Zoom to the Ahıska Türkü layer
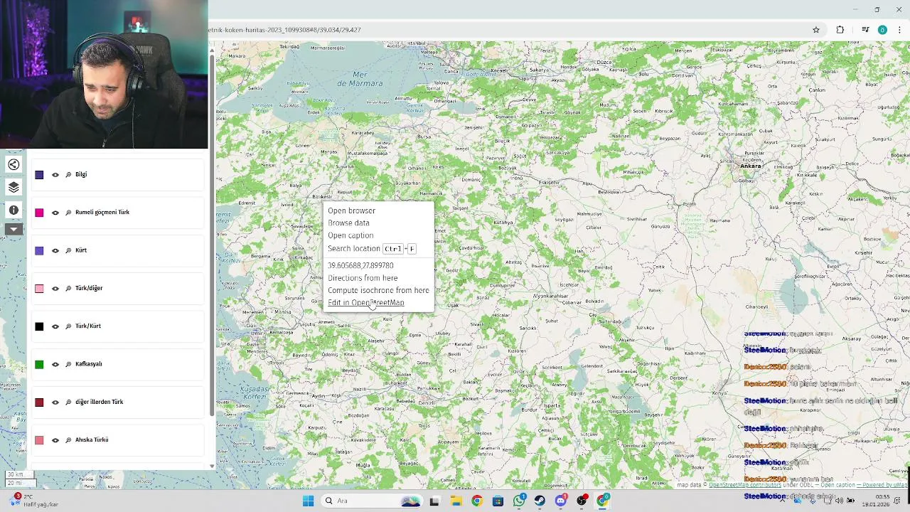 coord(68,439)
